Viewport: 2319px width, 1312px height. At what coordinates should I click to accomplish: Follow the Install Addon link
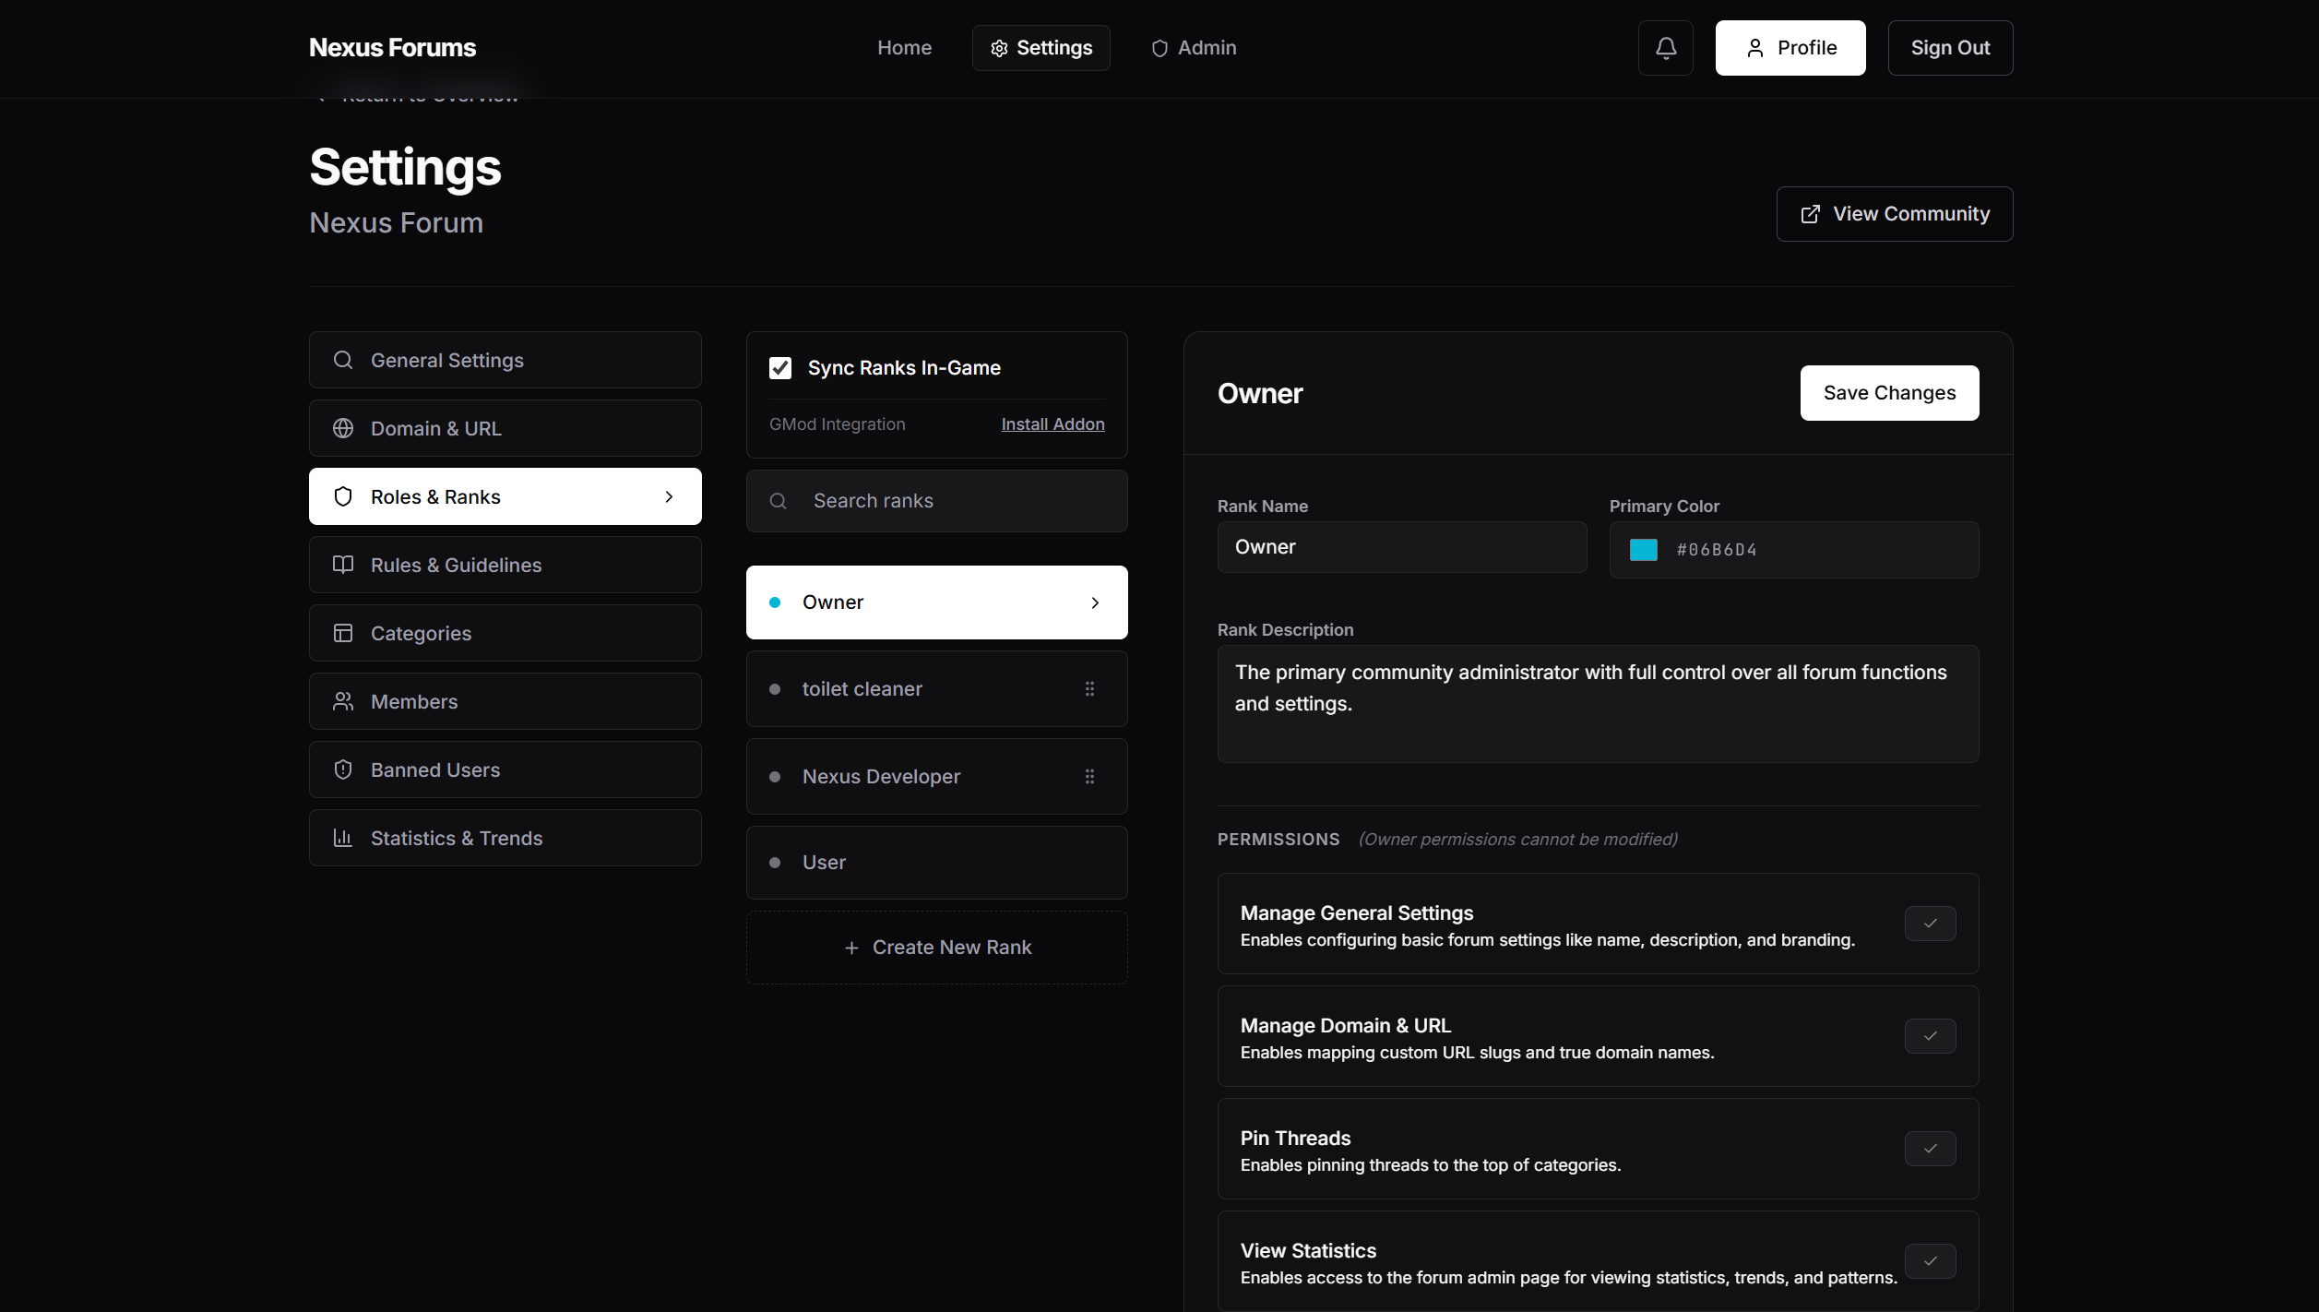tap(1052, 424)
